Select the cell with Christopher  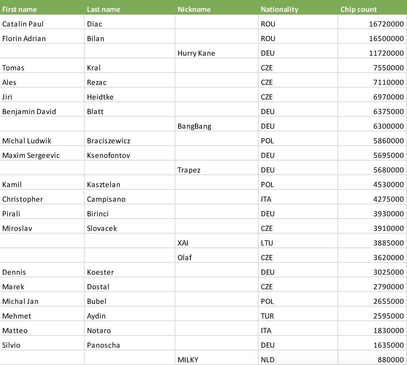tap(23, 199)
